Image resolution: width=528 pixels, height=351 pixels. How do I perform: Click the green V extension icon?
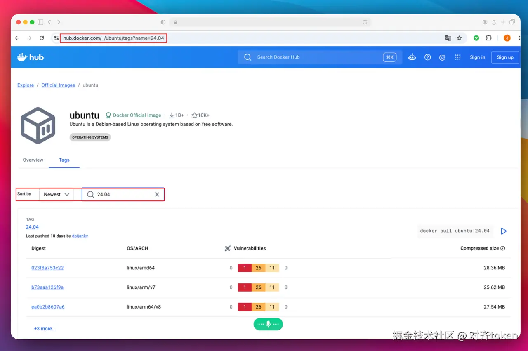pos(476,38)
